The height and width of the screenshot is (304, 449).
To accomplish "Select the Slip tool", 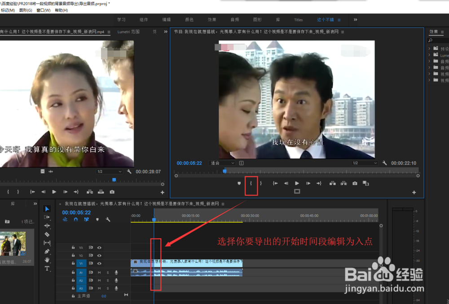I will click(47, 243).
